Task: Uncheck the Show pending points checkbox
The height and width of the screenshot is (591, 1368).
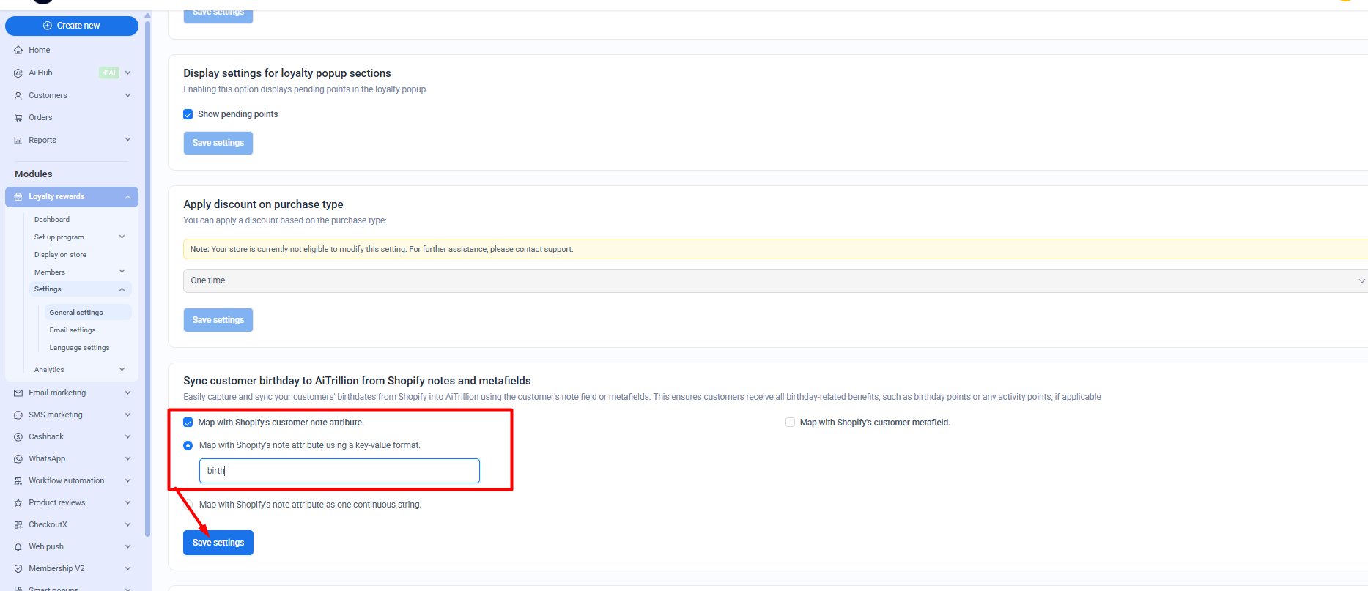Action: (x=188, y=114)
